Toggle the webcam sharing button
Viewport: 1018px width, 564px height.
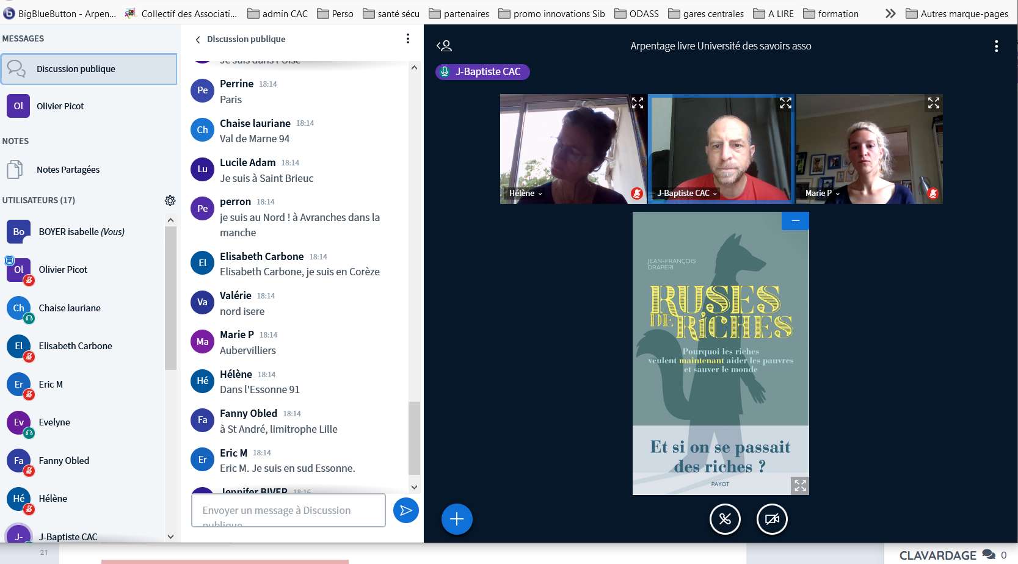(772, 519)
